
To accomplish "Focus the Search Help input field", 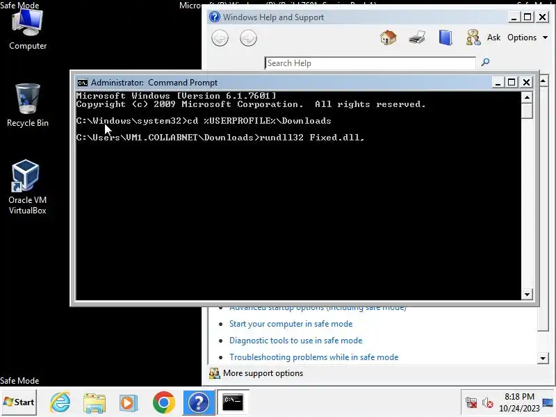I will click(x=370, y=63).
